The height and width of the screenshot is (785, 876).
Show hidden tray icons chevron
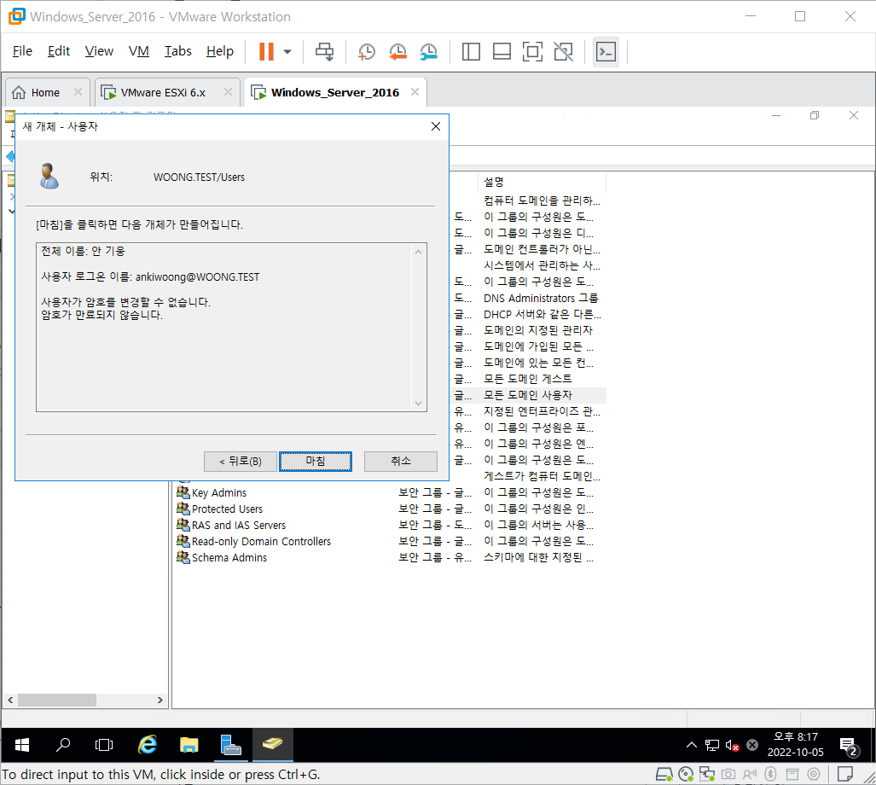click(692, 745)
